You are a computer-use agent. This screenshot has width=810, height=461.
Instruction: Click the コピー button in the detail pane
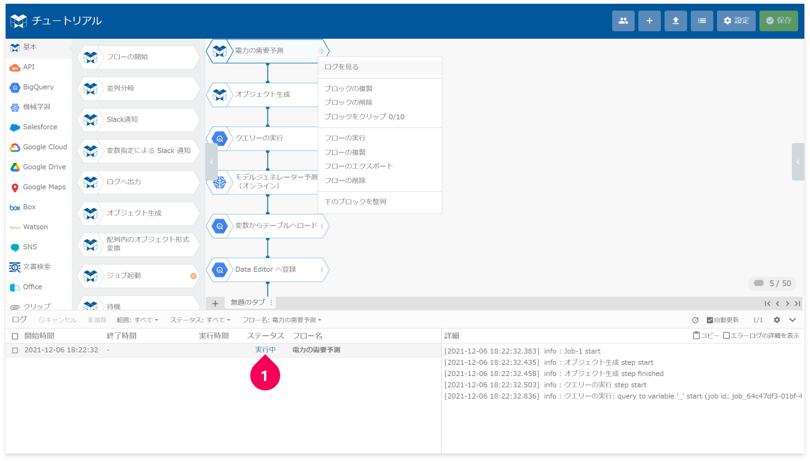click(x=706, y=335)
